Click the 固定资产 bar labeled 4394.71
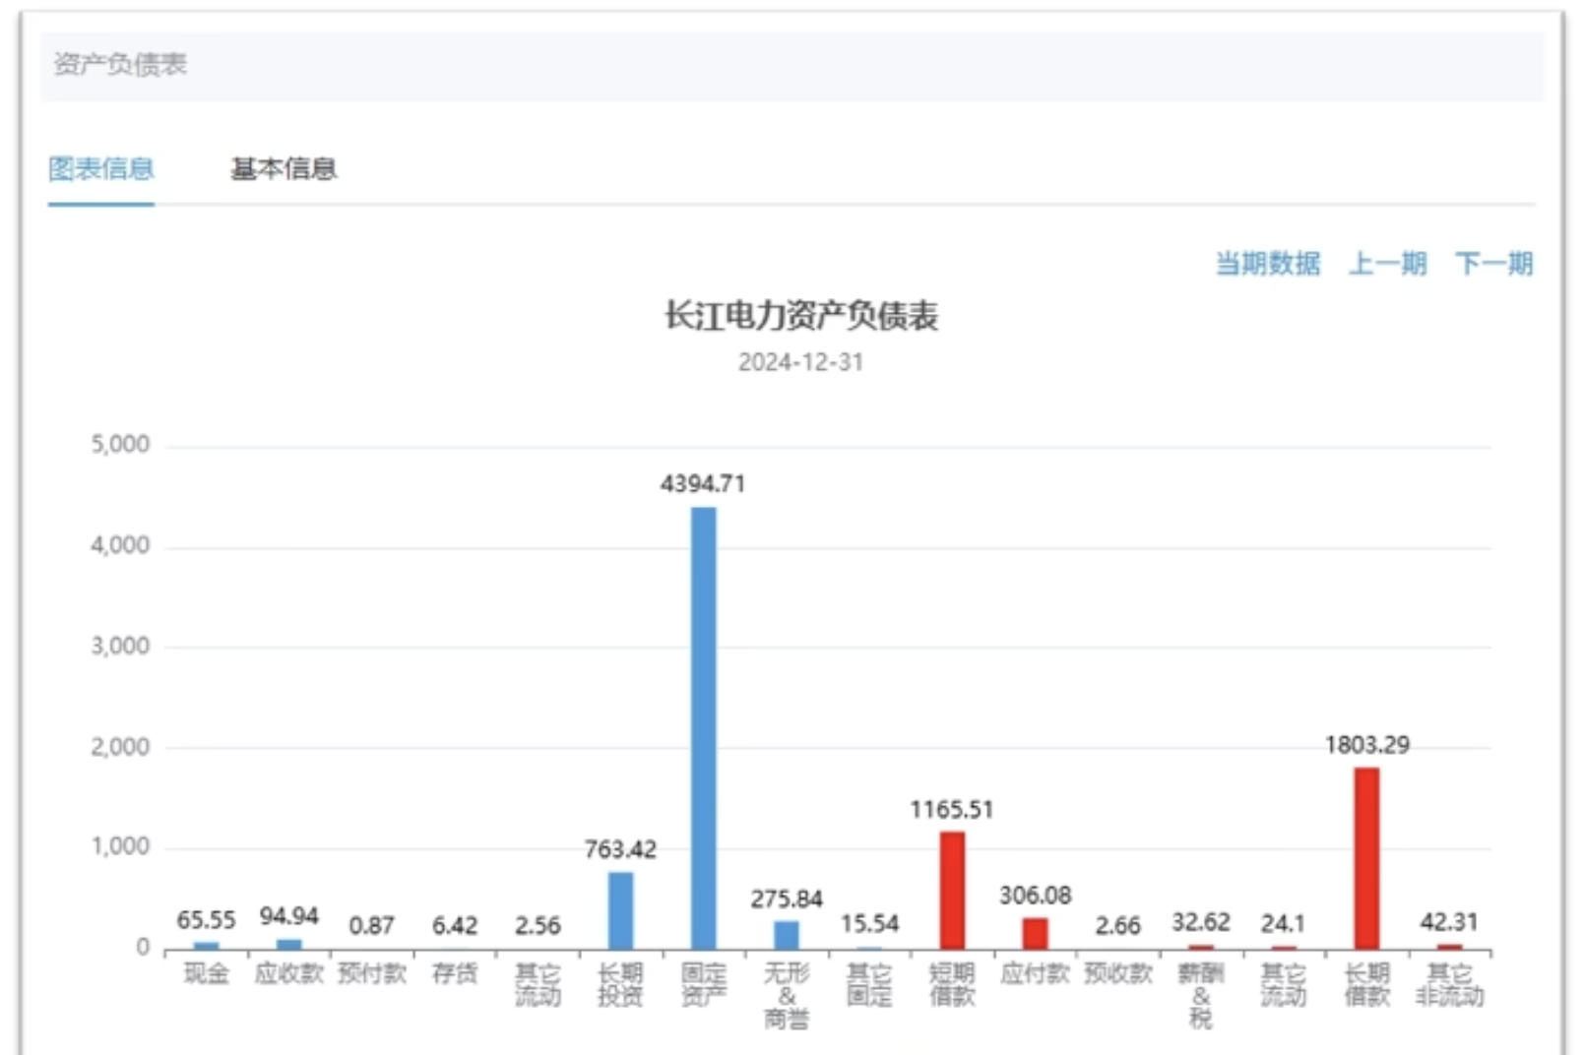The image size is (1583, 1055). coord(703,728)
